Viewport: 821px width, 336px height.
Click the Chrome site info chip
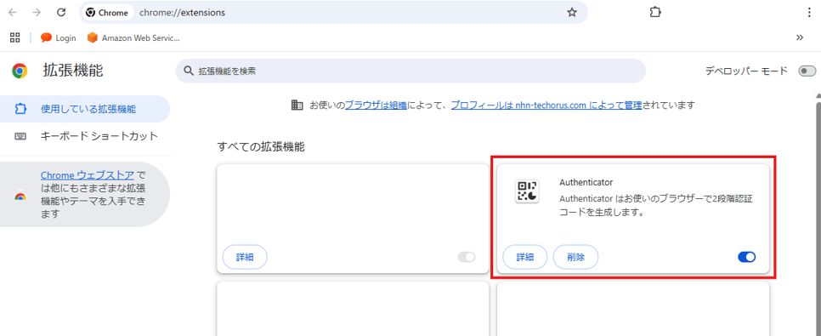coord(107,13)
